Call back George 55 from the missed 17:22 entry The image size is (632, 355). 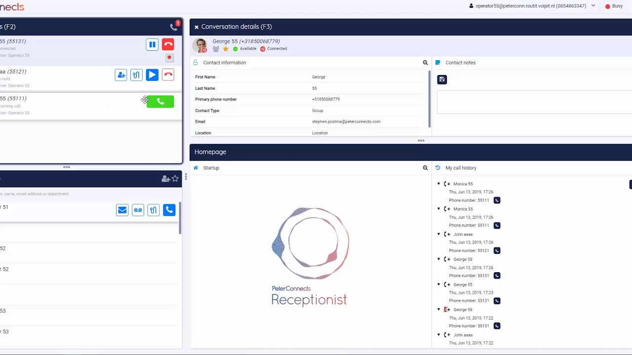497,326
